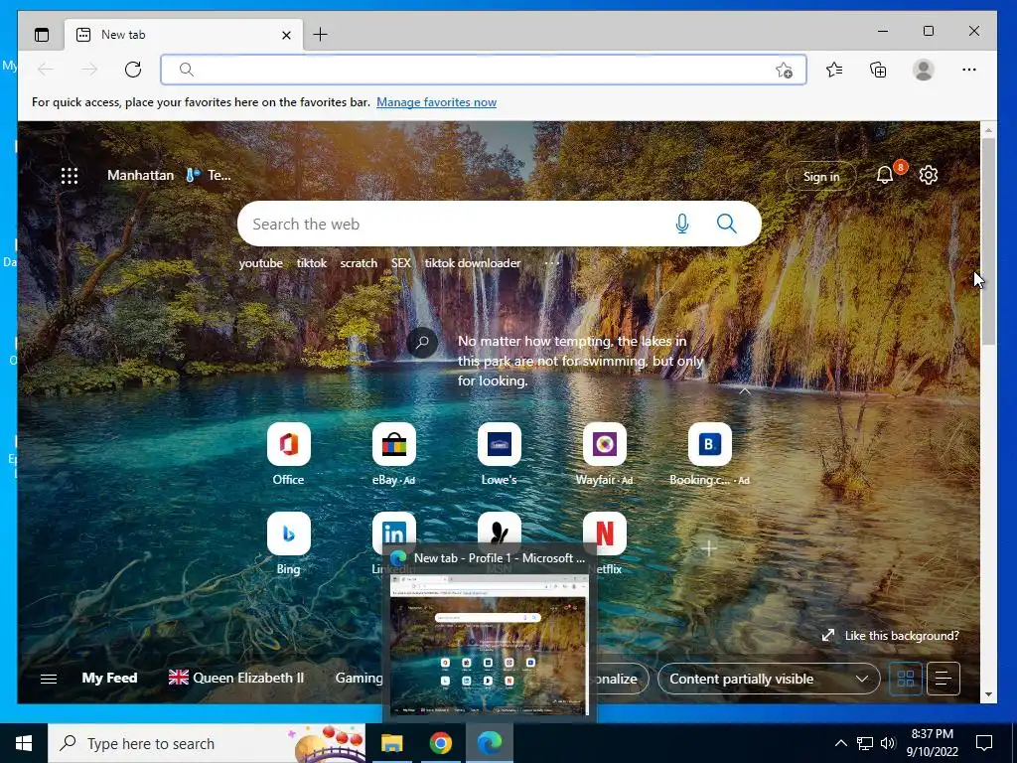This screenshot has width=1017, height=763.
Task: Open page settings gear icon
Action: point(929,175)
